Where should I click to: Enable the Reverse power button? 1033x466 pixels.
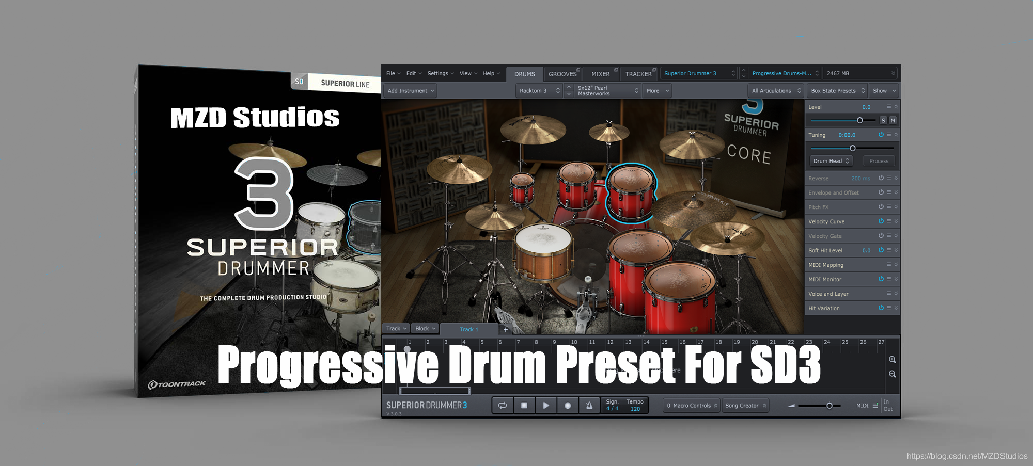pos(881,178)
